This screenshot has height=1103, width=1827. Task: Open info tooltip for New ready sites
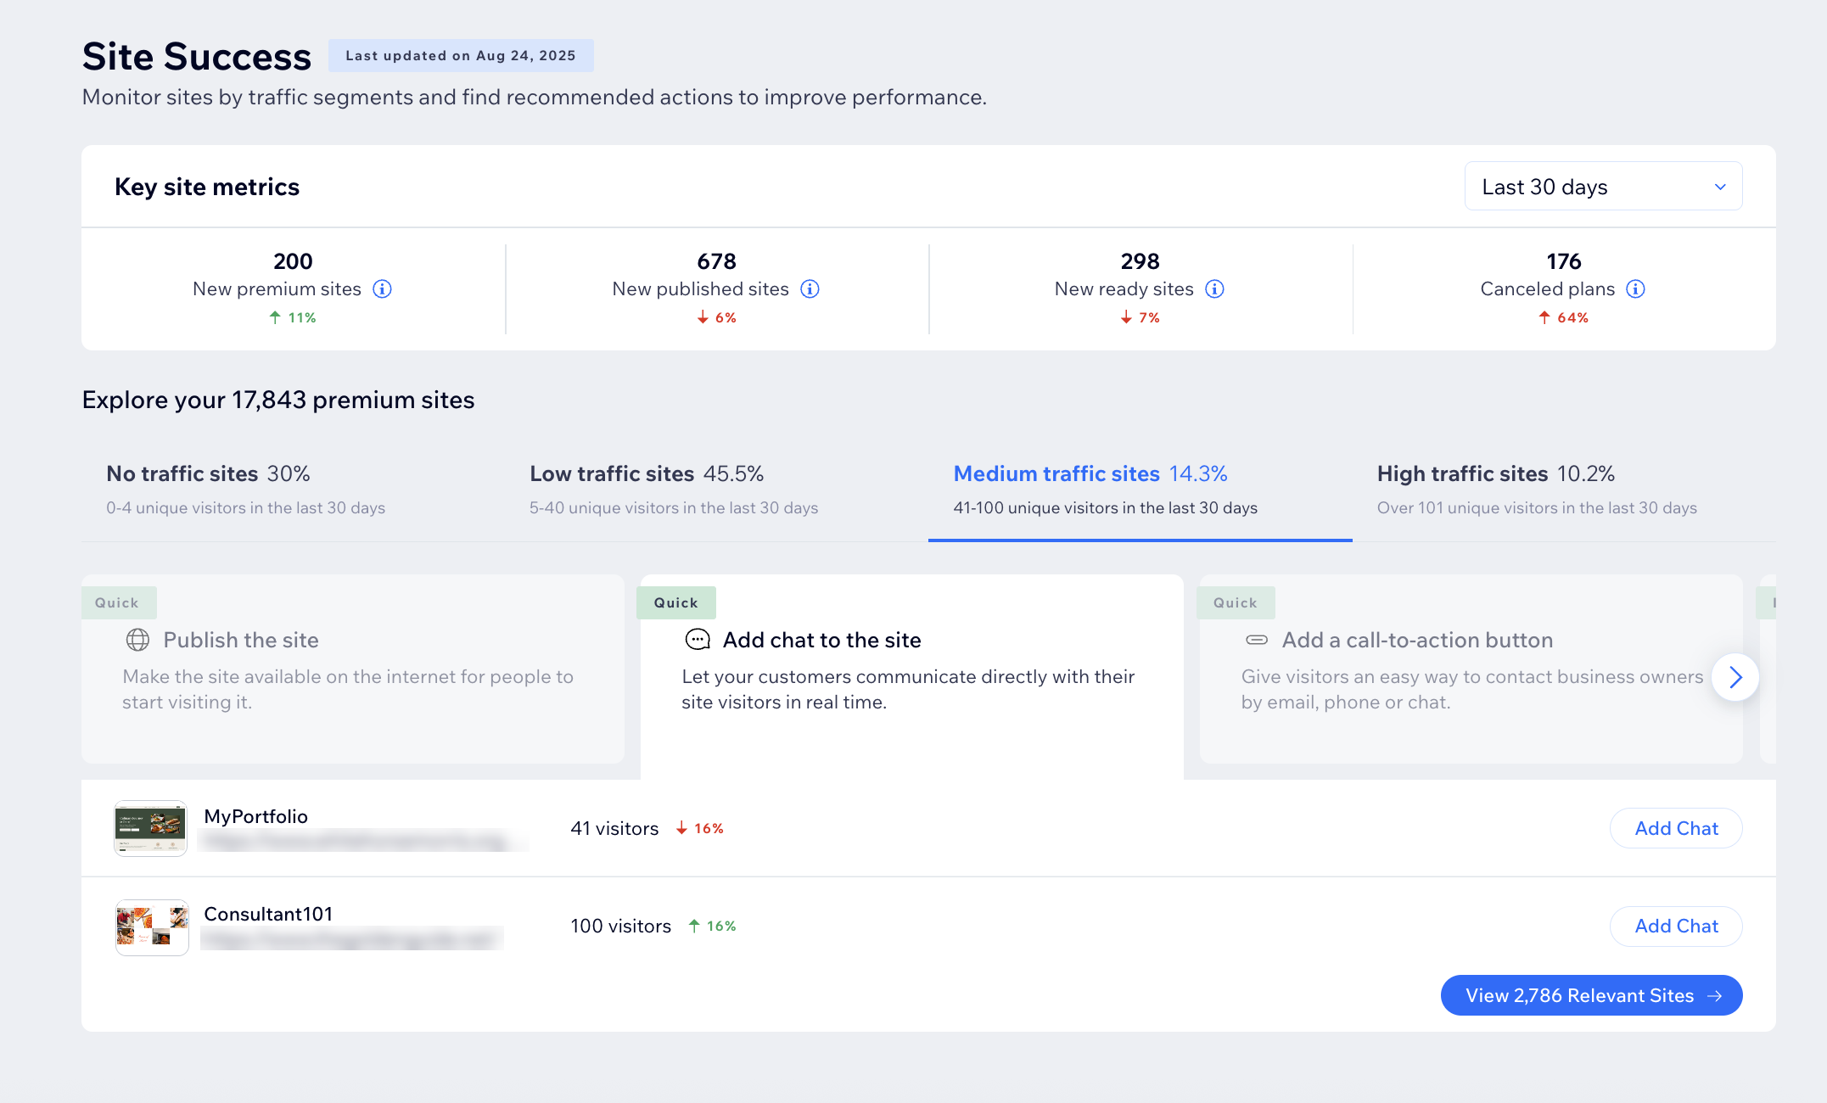[1215, 289]
